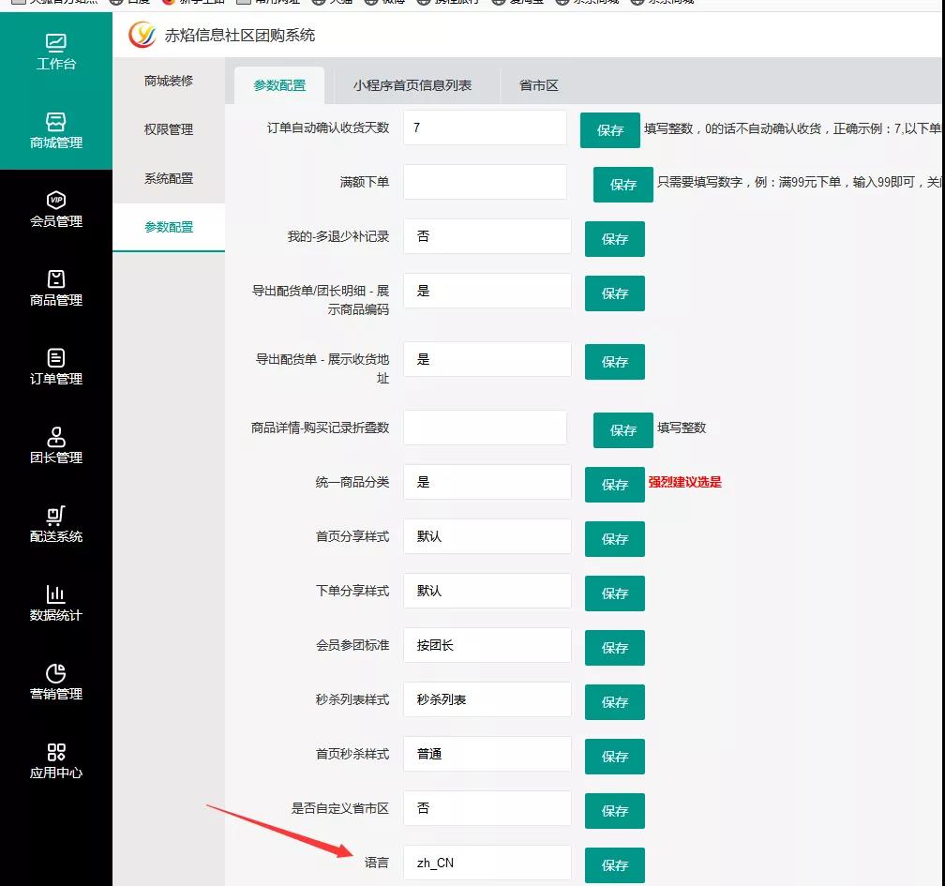The image size is (945, 886).
Task: Save 会员参团标准 setting
Action: [615, 648]
